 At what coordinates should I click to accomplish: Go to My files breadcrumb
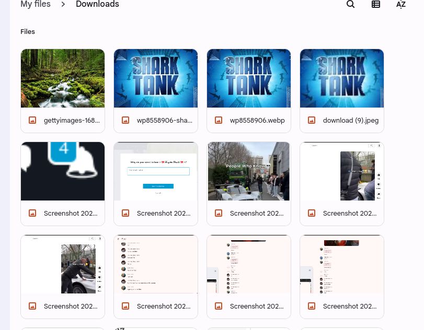[36, 4]
